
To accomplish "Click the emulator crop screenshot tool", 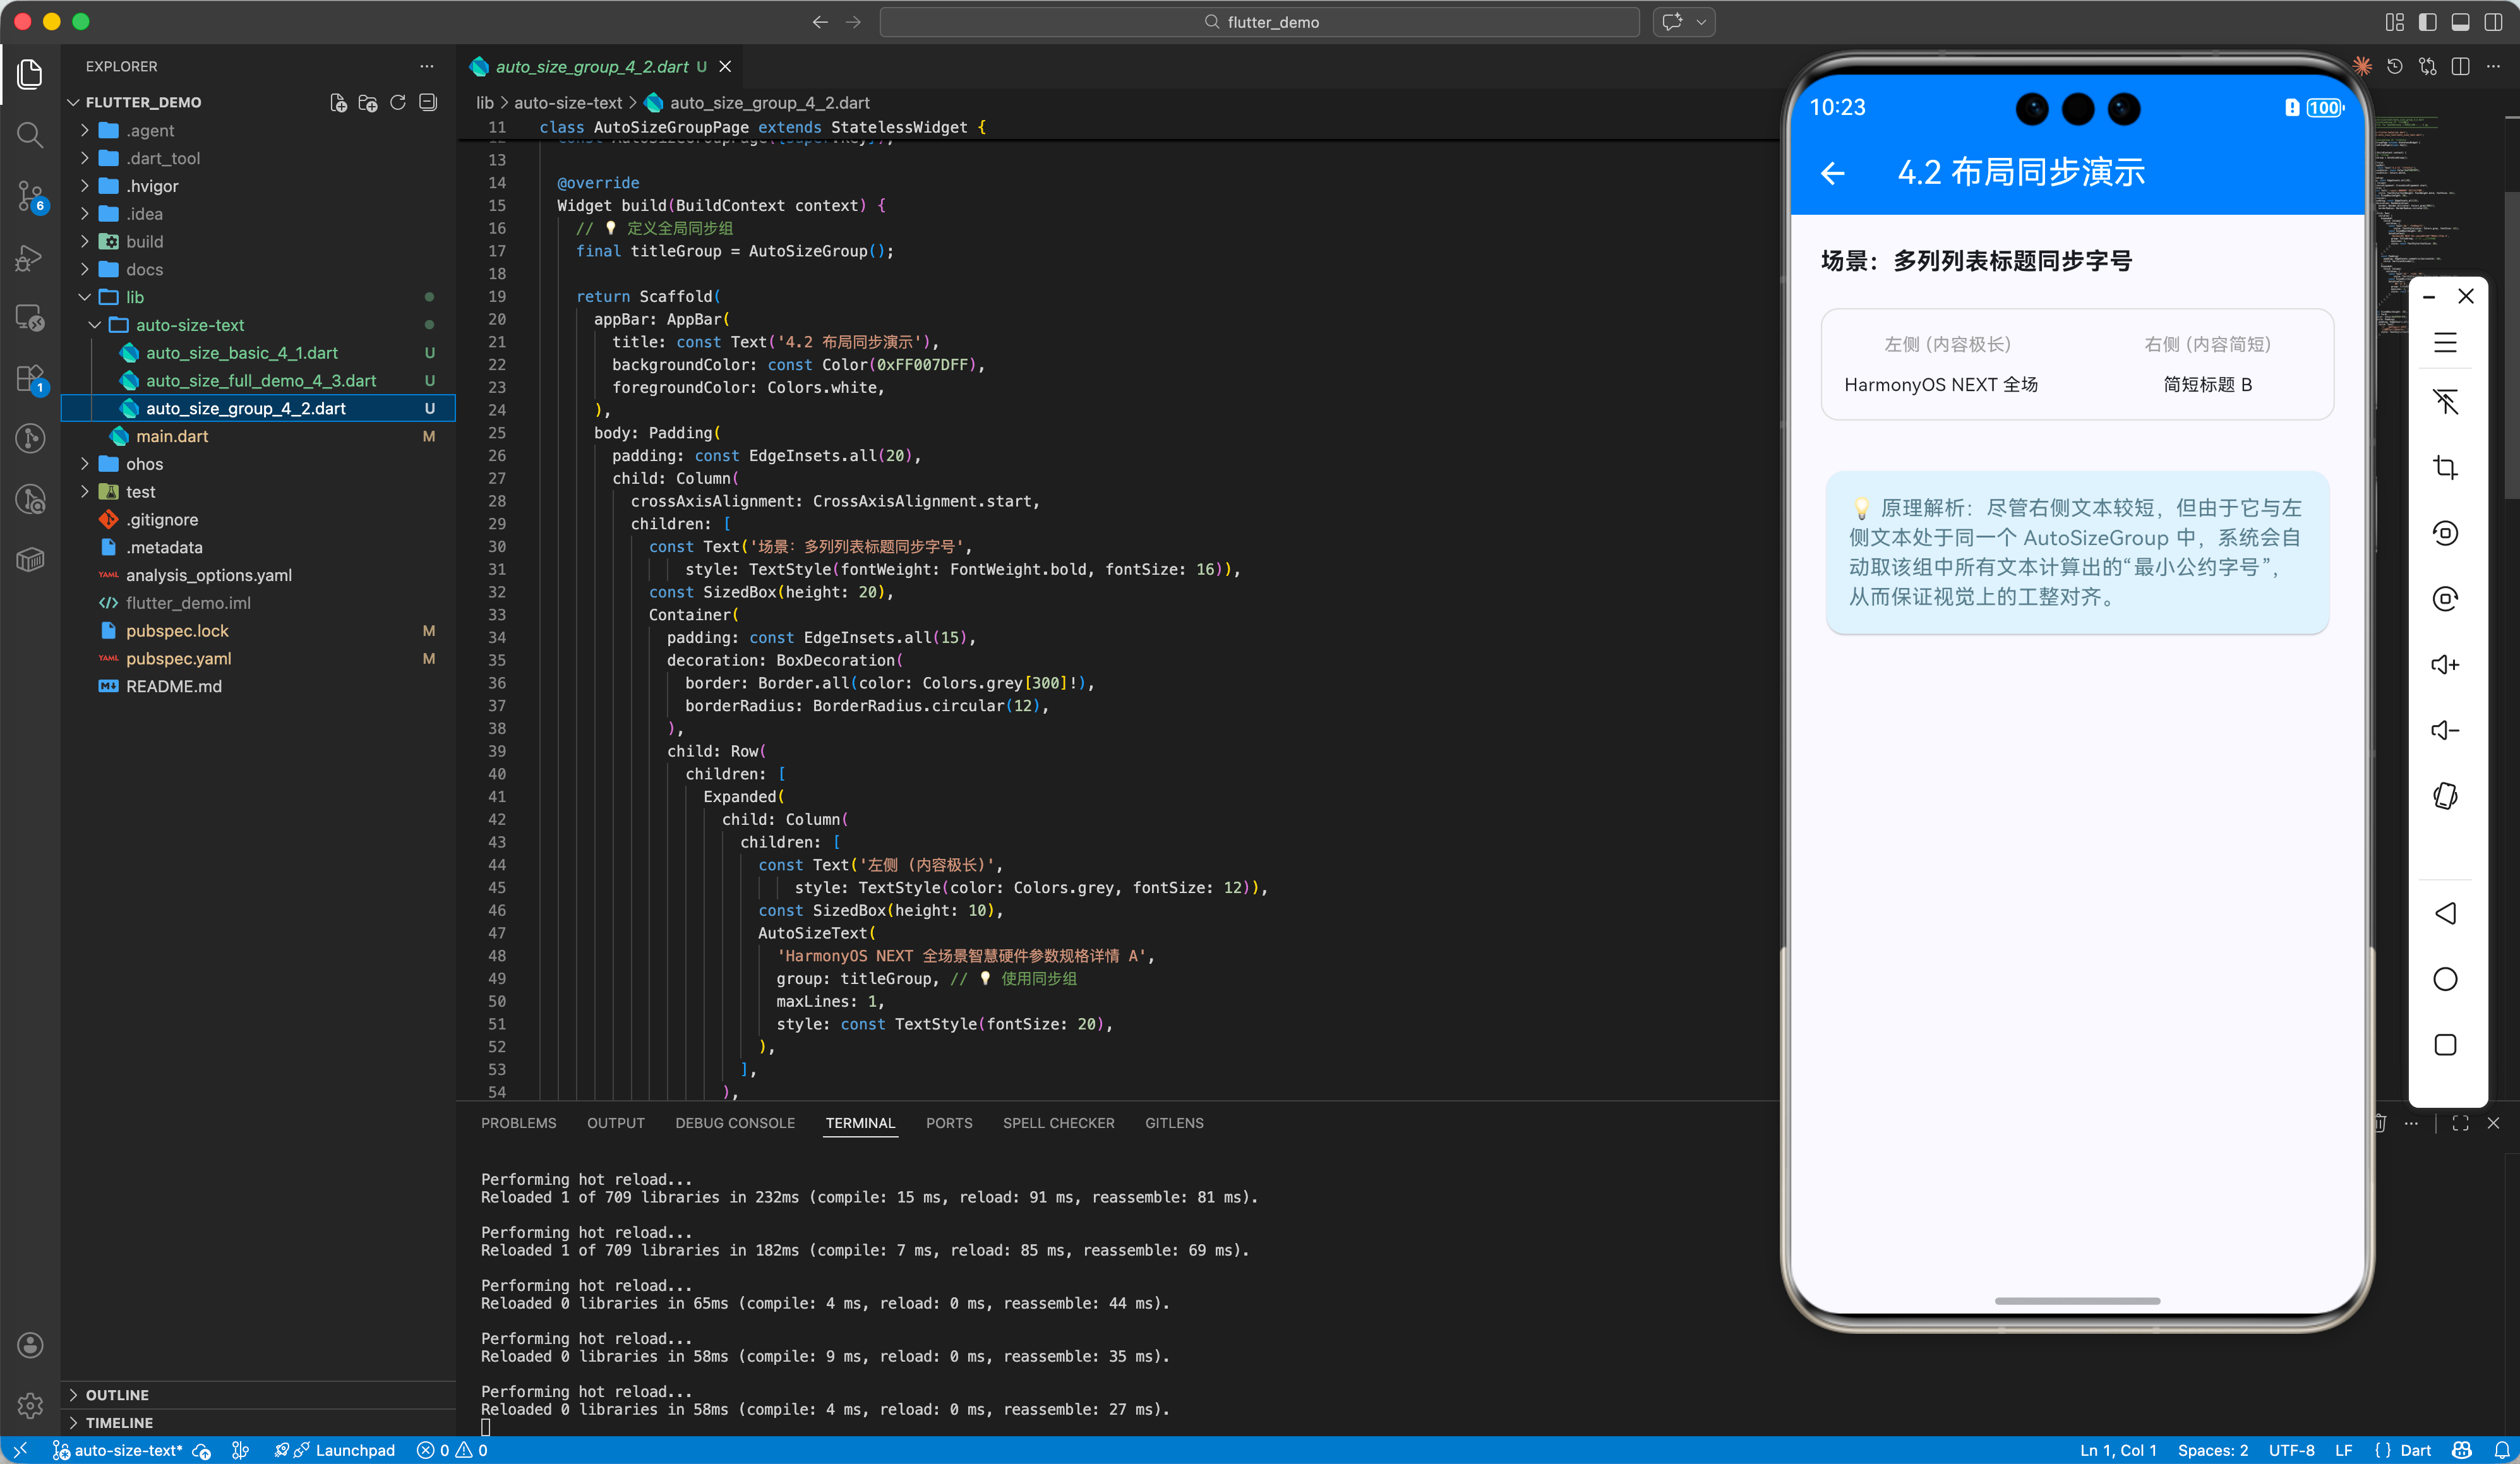I will pos(2445,468).
